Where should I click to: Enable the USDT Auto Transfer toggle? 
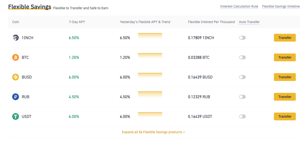242,117
